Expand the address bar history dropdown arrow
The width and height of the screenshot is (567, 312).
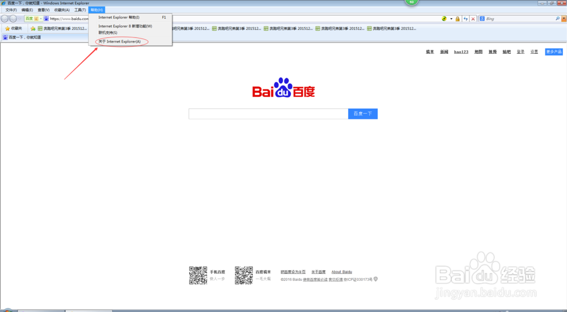click(x=451, y=19)
